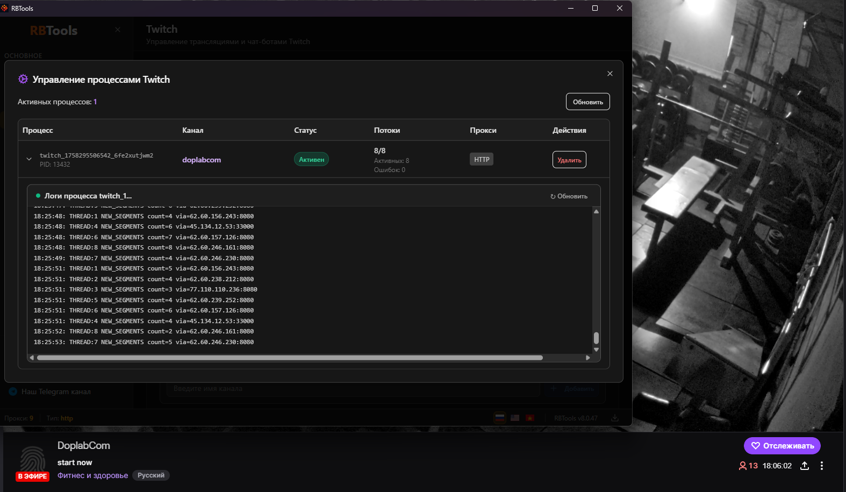Open the three-dot stream options menu

[821, 466]
